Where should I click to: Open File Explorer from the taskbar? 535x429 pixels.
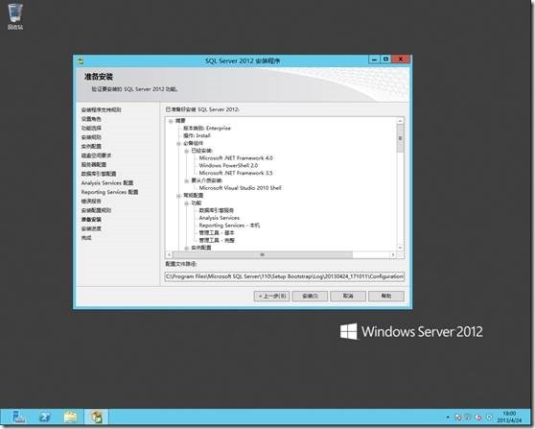[x=71, y=417]
